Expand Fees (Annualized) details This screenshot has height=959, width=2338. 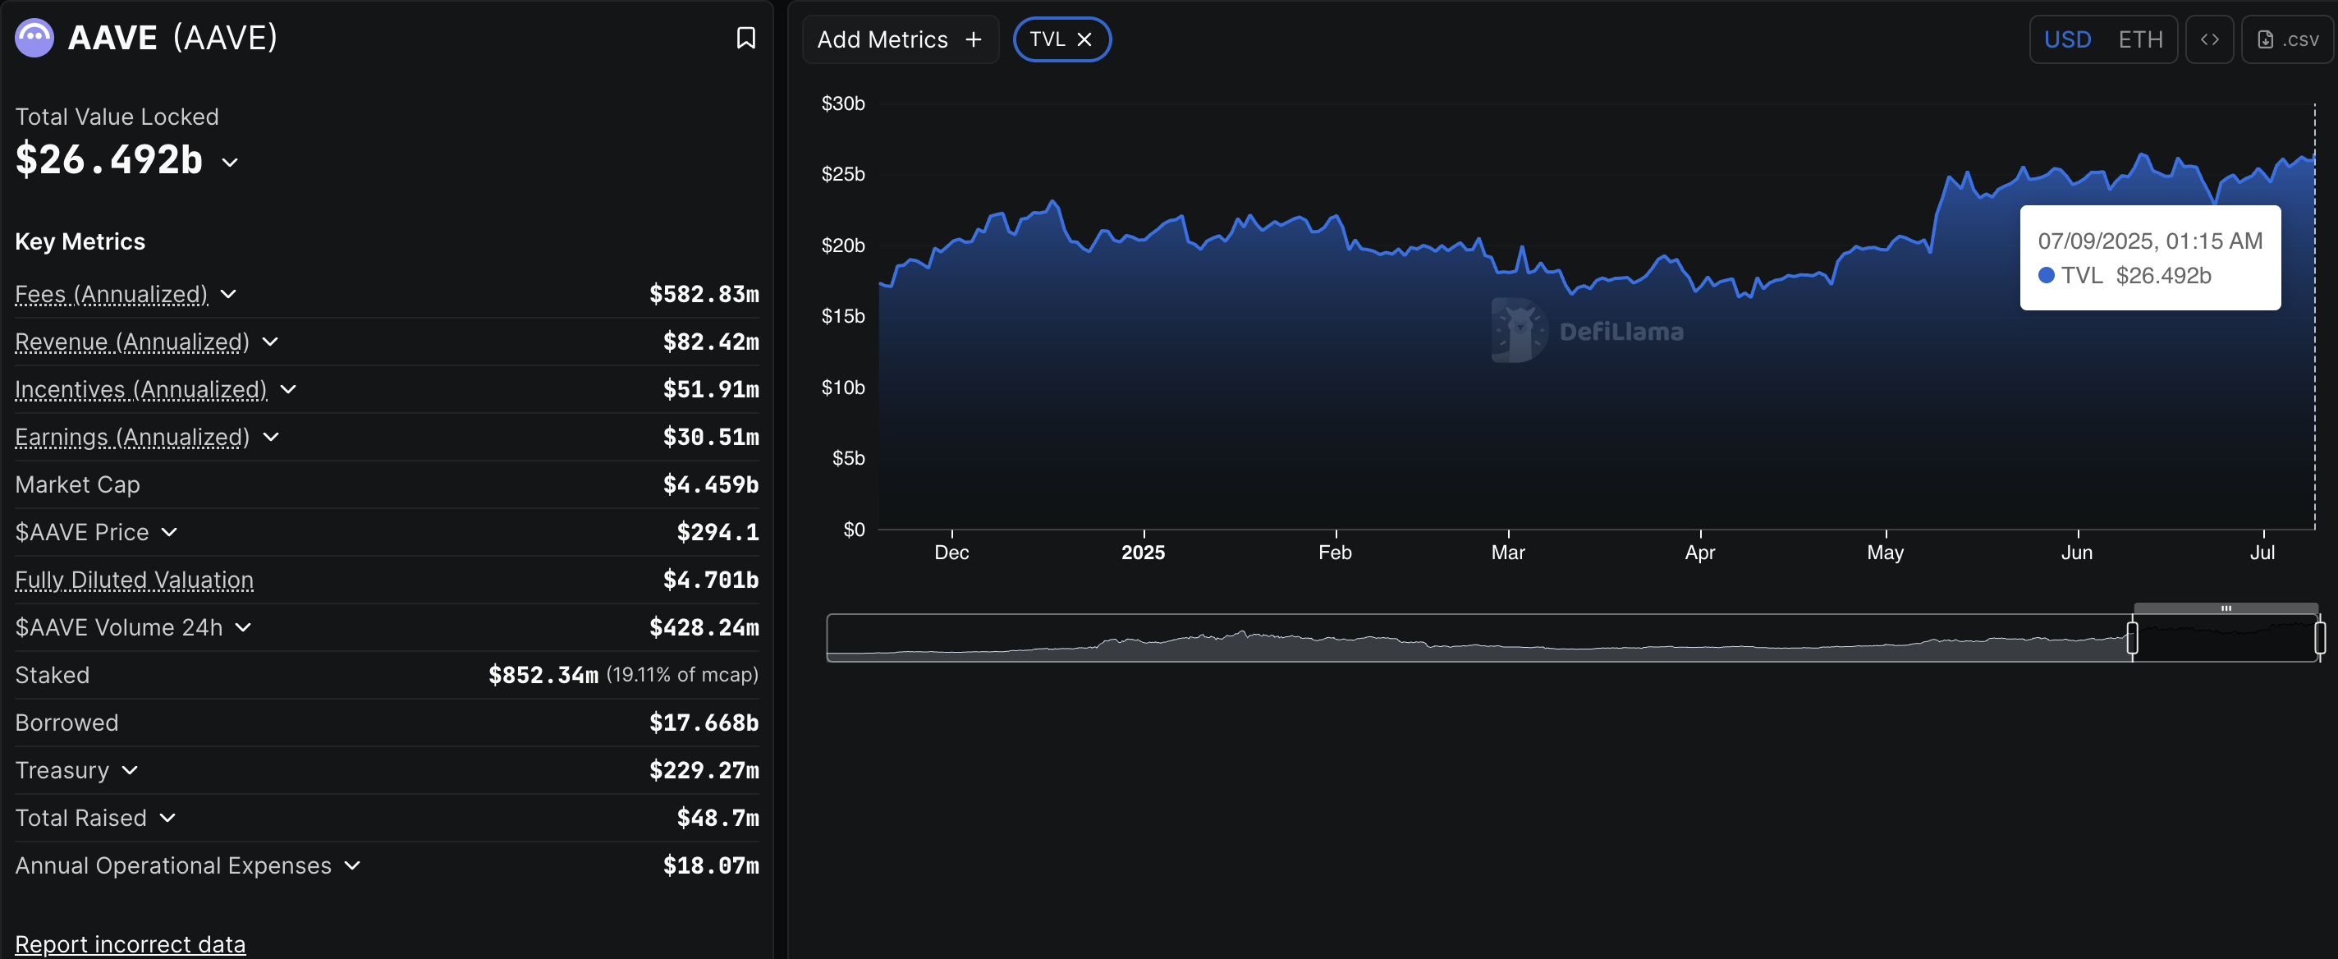(x=229, y=294)
